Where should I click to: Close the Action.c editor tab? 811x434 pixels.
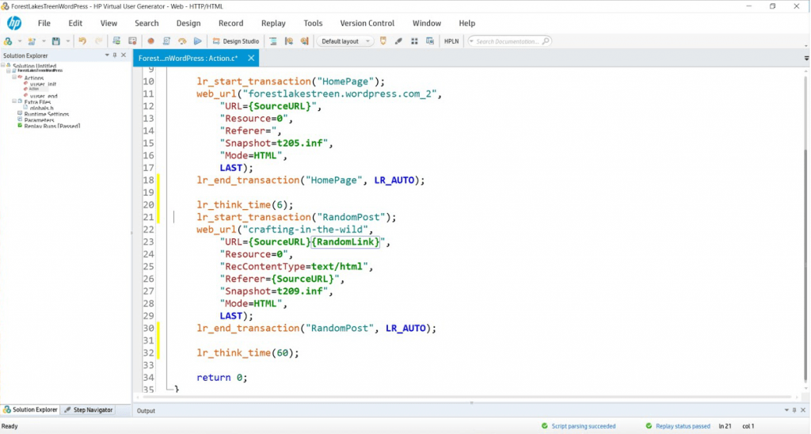251,58
